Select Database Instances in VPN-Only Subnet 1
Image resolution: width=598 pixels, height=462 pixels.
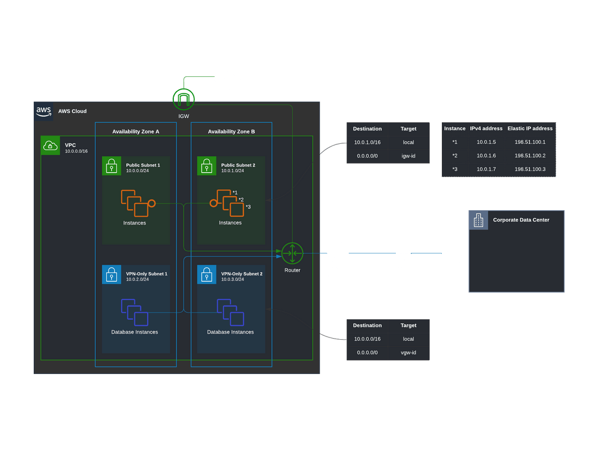pos(135,312)
